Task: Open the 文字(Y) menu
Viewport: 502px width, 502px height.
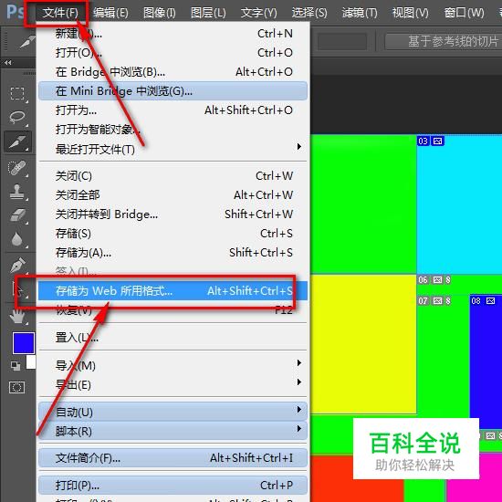Action: (x=258, y=13)
